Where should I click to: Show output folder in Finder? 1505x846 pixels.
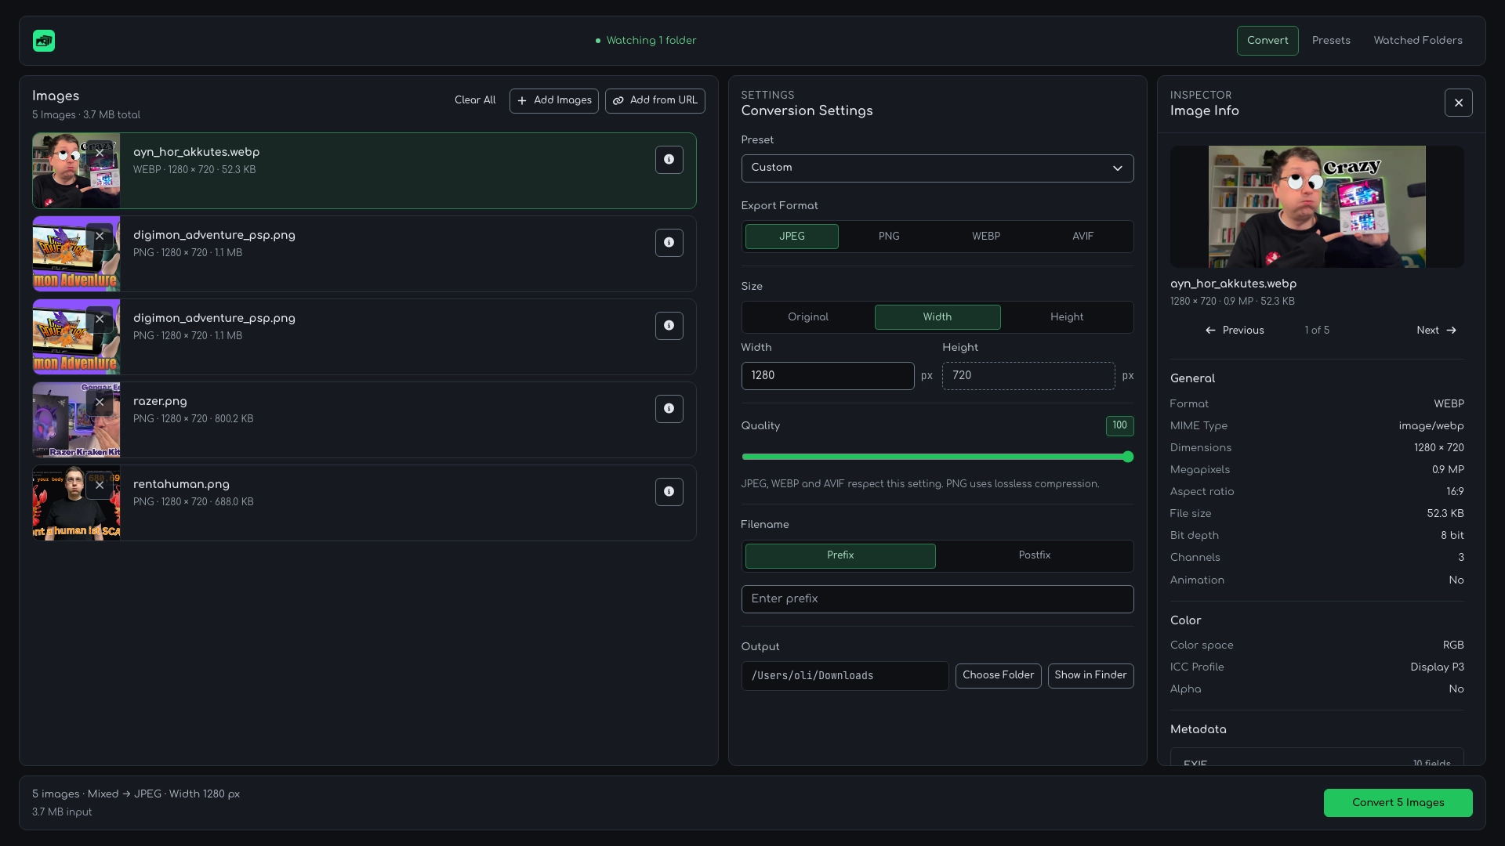click(1090, 676)
